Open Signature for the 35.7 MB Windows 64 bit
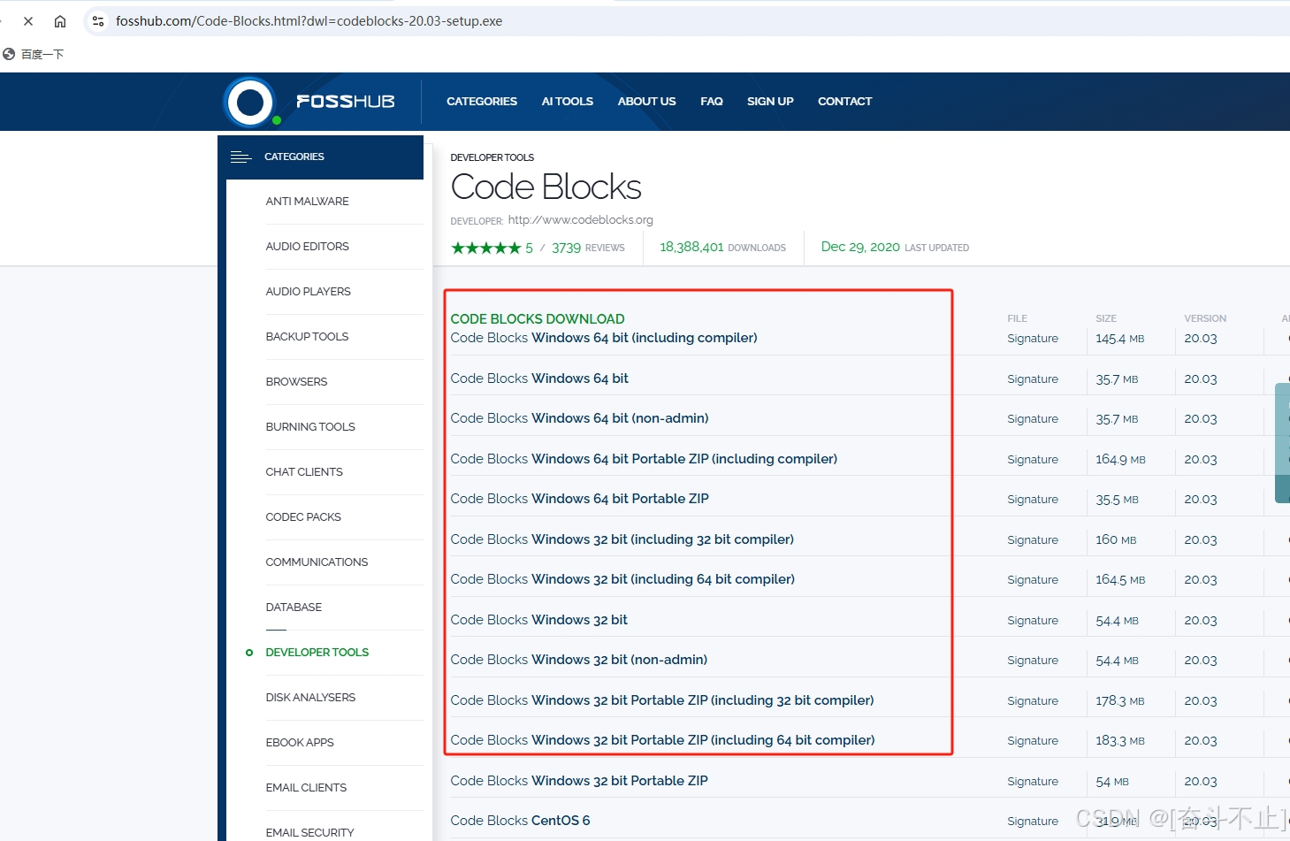 [1033, 379]
